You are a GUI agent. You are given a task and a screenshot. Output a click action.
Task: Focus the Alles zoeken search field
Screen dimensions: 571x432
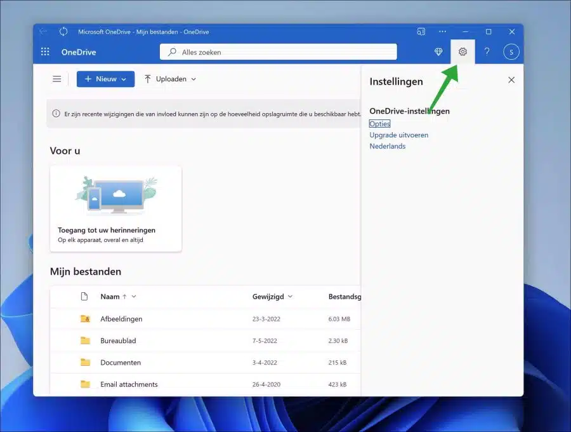pyautogui.click(x=279, y=52)
